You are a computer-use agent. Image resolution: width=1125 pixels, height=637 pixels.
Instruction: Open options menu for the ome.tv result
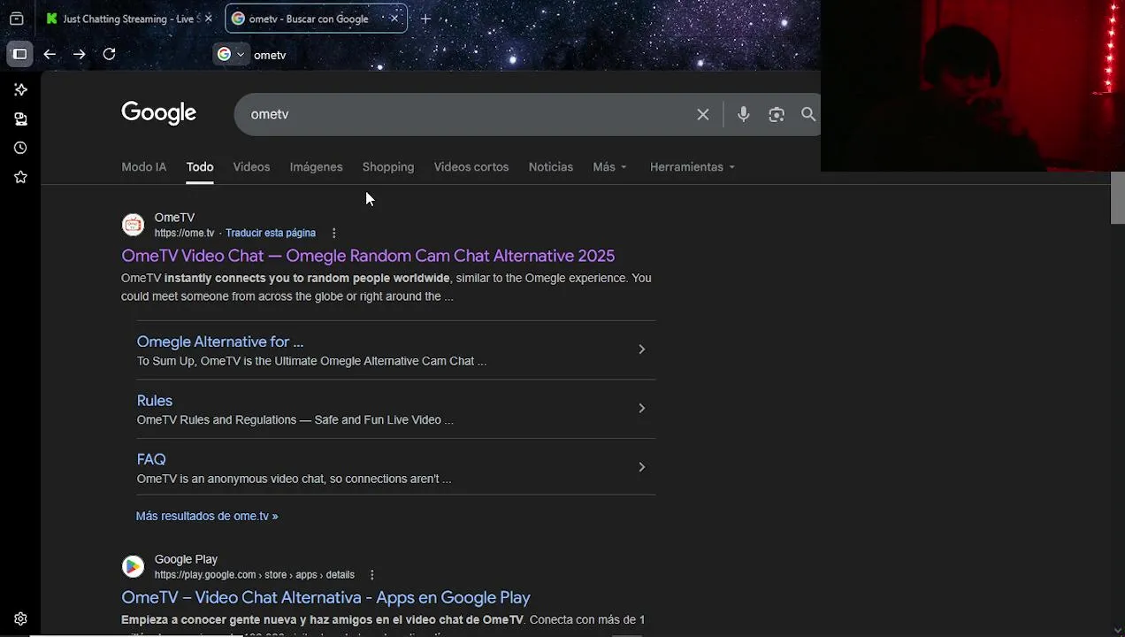pos(333,233)
